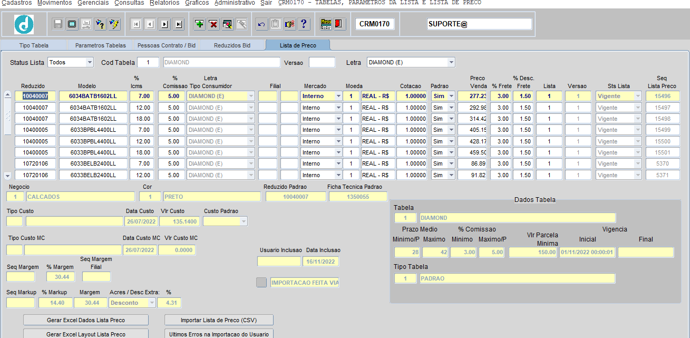Click the blue undo arrow icon
This screenshot has height=338, width=690.
point(261,24)
